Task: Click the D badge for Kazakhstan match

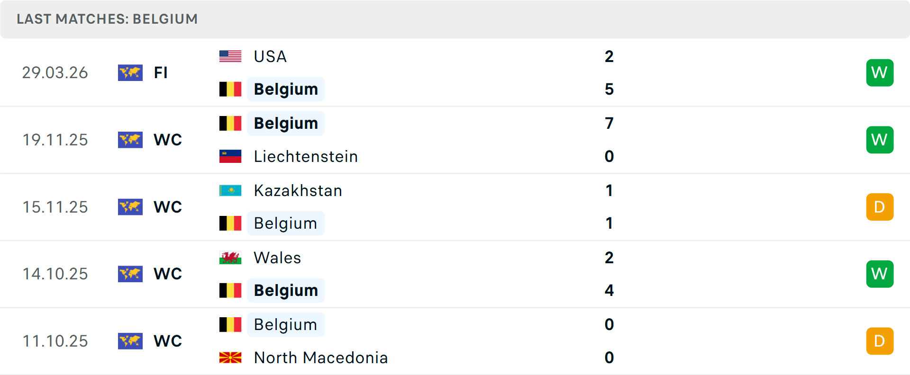Action: pyautogui.click(x=880, y=207)
